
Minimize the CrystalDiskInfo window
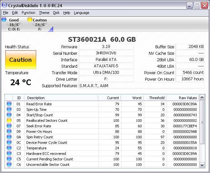(189, 6)
